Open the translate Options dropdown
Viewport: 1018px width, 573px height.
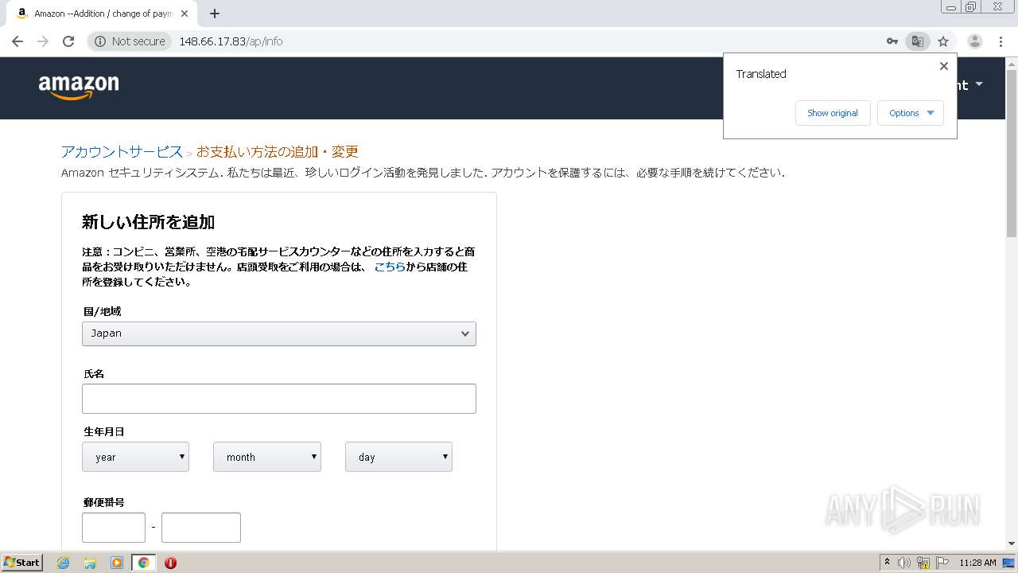(911, 113)
